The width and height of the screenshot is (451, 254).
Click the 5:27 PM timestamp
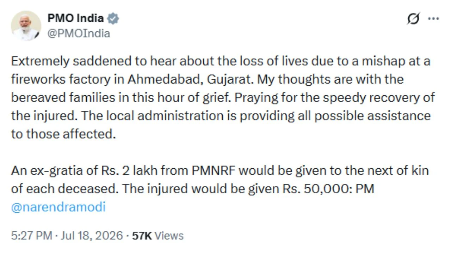(x=32, y=235)
